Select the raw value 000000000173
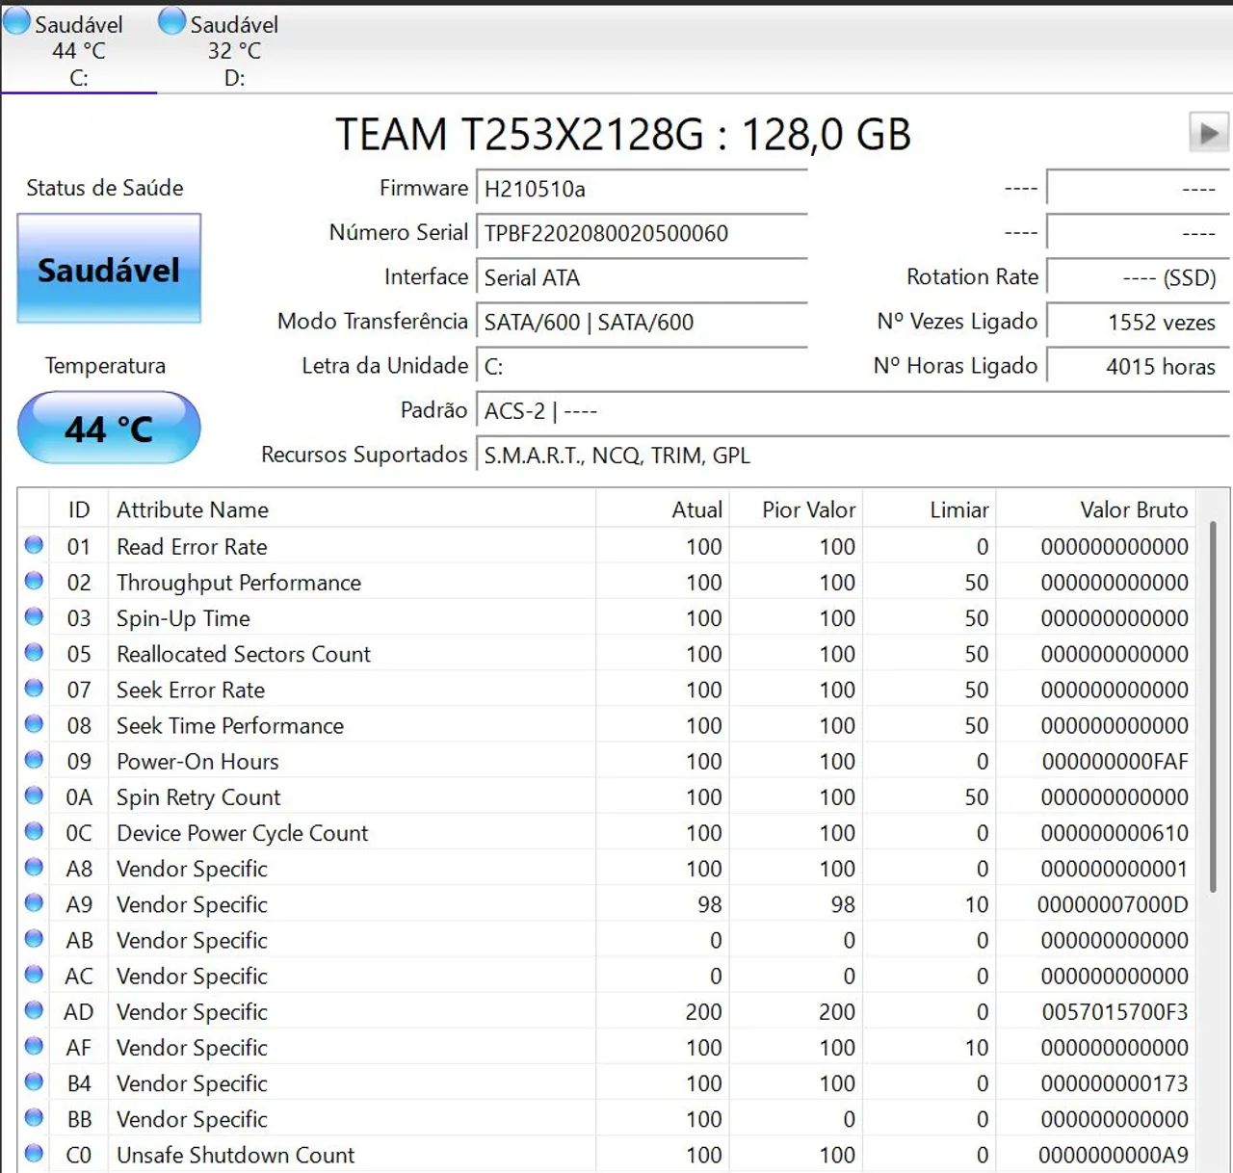The image size is (1233, 1173). (x=1115, y=1083)
